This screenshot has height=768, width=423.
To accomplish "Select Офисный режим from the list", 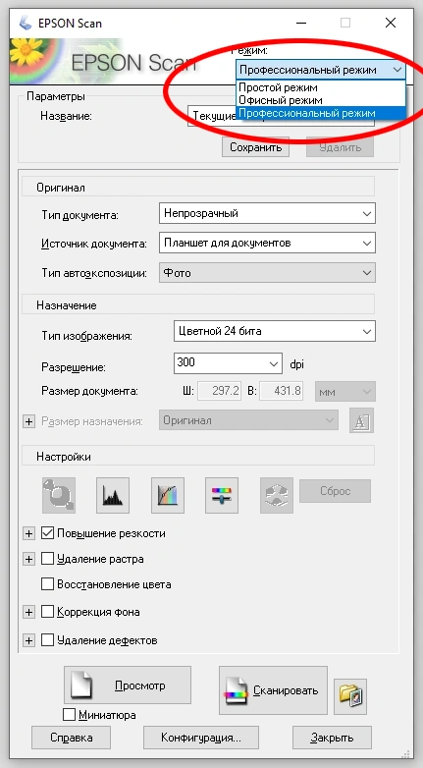I will (x=321, y=100).
